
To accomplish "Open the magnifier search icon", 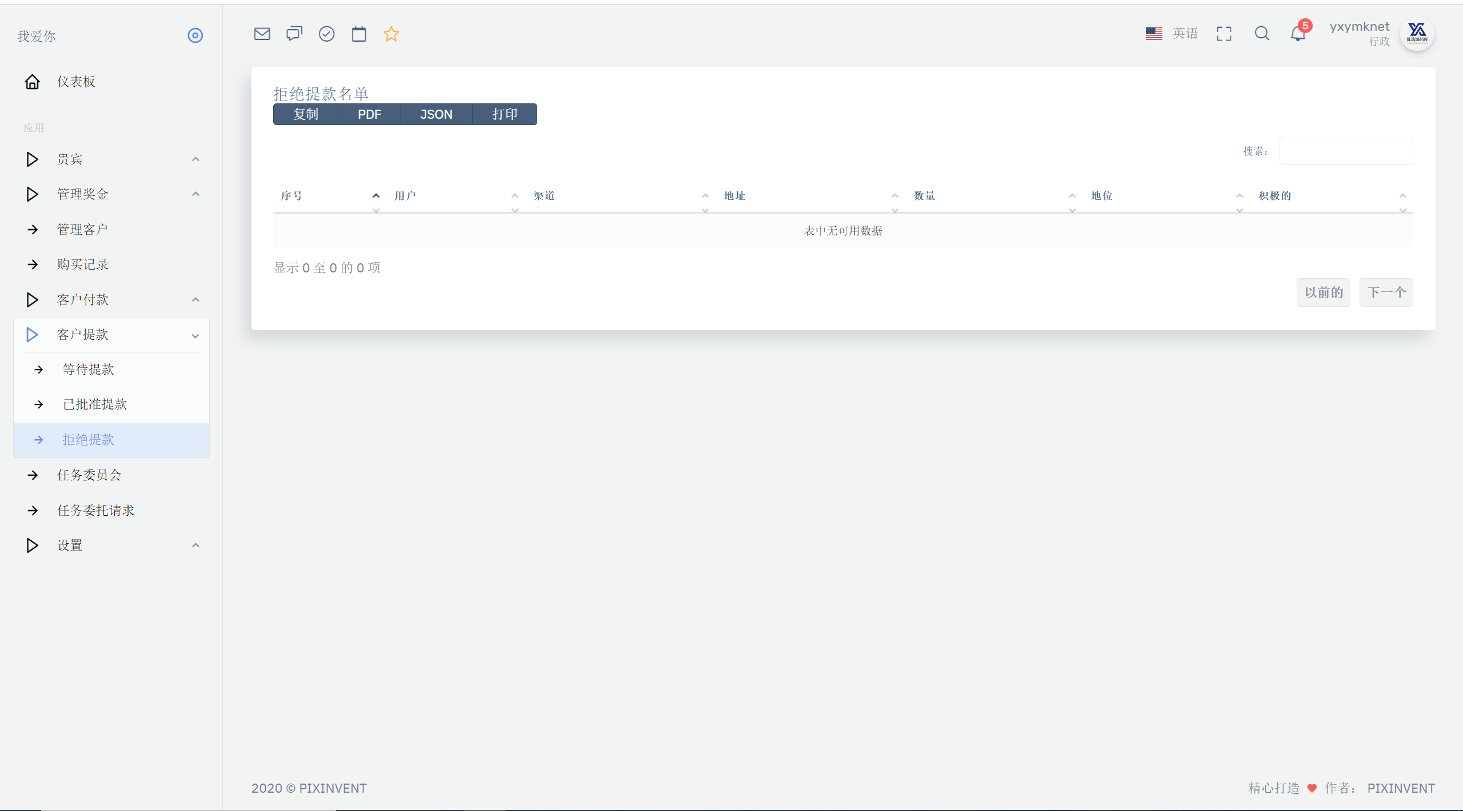I will coord(1262,34).
